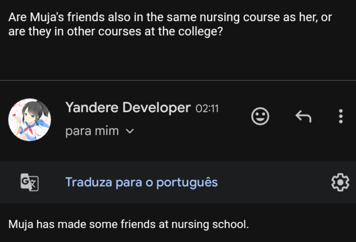Open Yandere Developer's profile avatar

coord(30,120)
